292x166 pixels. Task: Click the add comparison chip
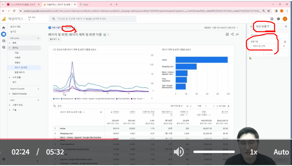click(x=69, y=28)
